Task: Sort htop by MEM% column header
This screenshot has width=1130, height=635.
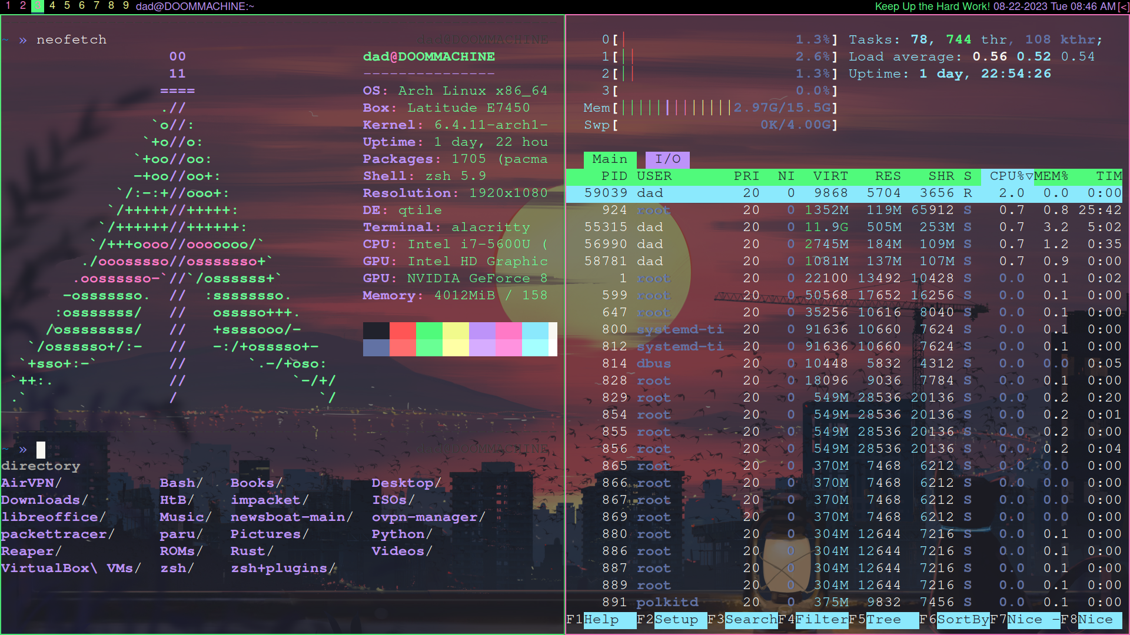Action: (1051, 176)
